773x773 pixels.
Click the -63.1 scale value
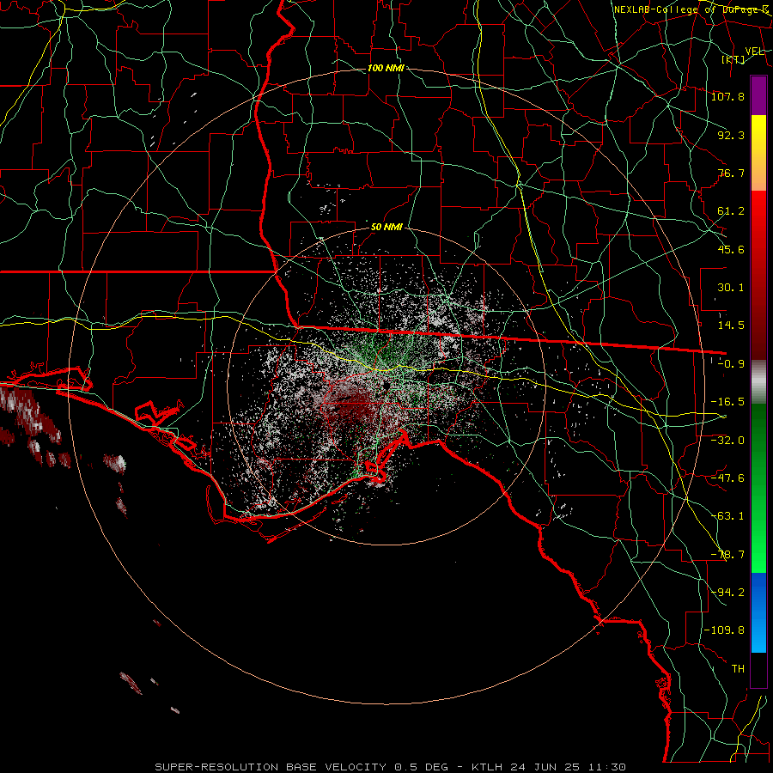[727, 516]
